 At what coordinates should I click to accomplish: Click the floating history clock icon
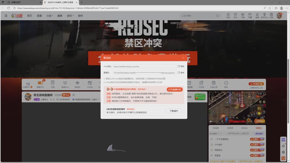pyautogui.click(x=283, y=146)
